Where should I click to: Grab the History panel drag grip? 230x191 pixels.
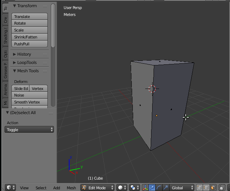coord(45,55)
